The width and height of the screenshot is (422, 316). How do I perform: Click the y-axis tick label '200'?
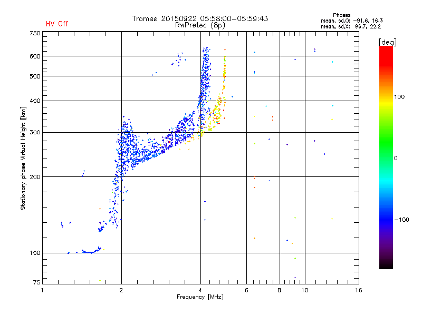point(35,177)
